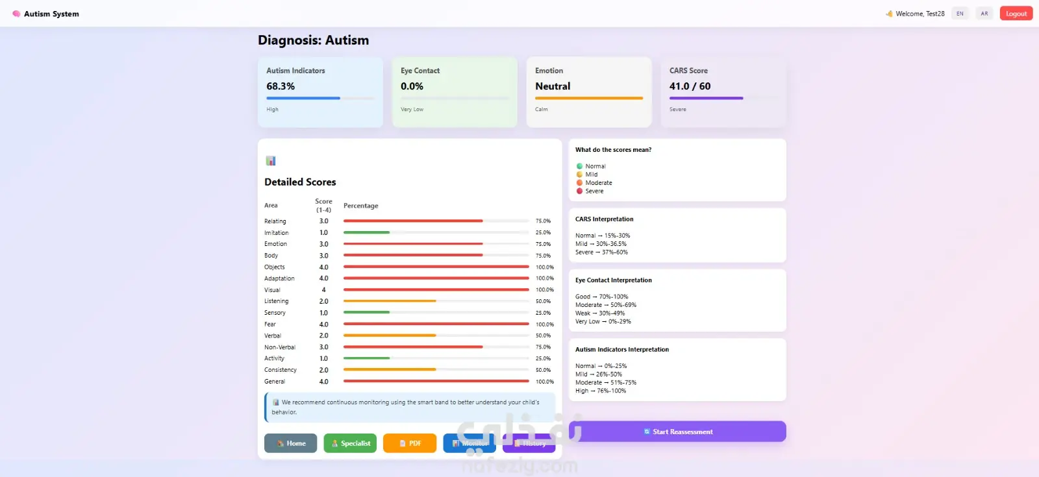Click the Autism System brain logo icon
Screen dimensions: 1039x477
(x=16, y=14)
